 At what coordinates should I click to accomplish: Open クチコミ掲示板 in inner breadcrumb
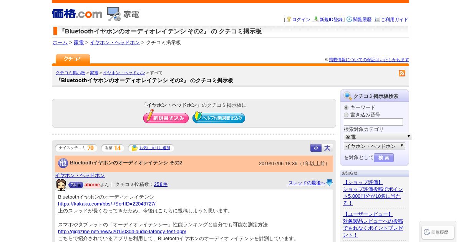(x=70, y=73)
